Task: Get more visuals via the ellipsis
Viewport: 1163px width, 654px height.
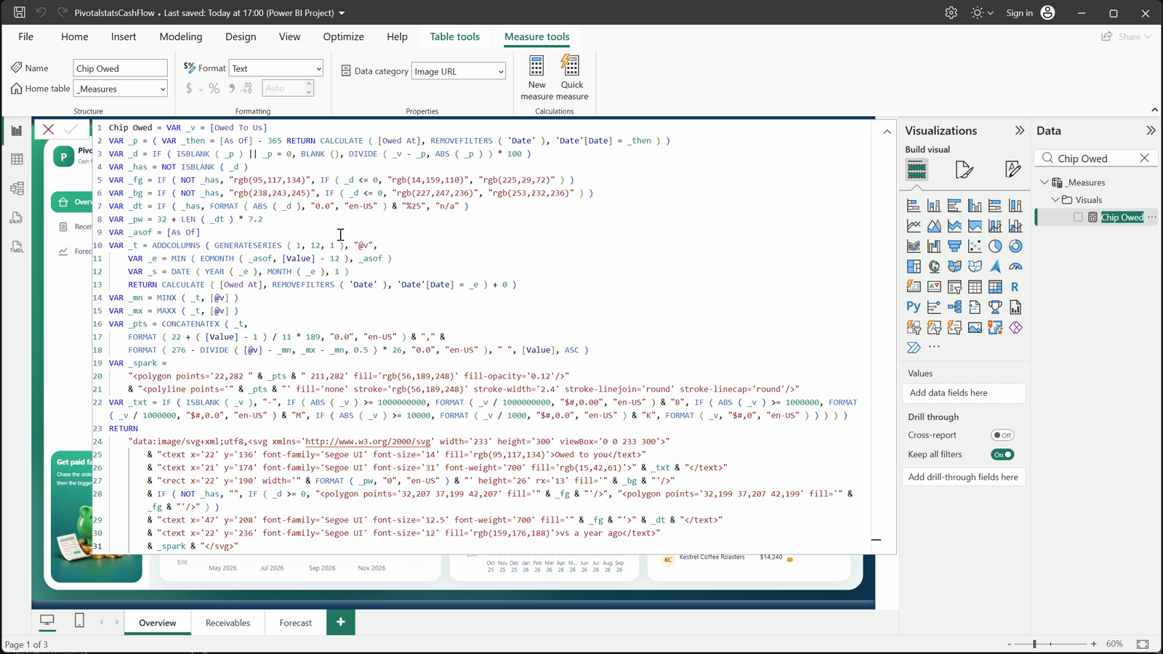Action: [934, 347]
